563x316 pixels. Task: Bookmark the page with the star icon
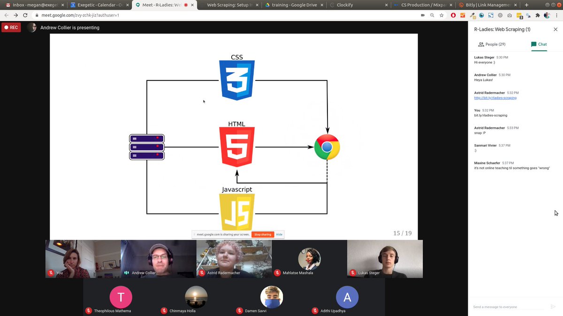(x=441, y=15)
